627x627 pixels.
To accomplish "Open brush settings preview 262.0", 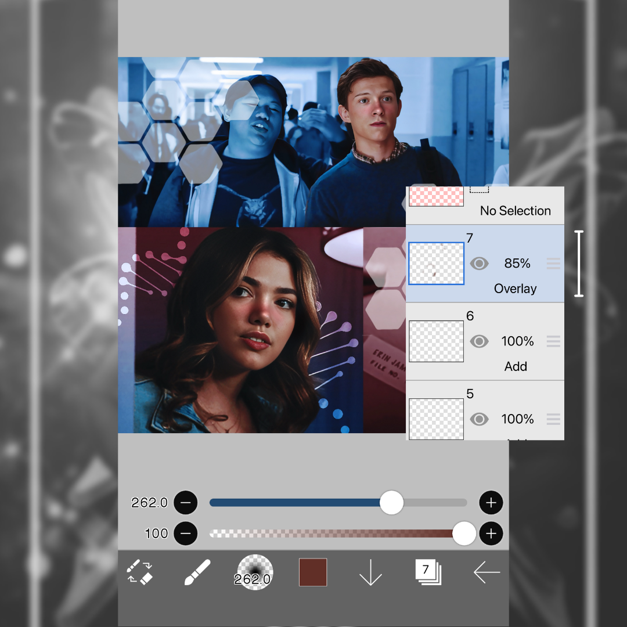I will click(x=255, y=572).
